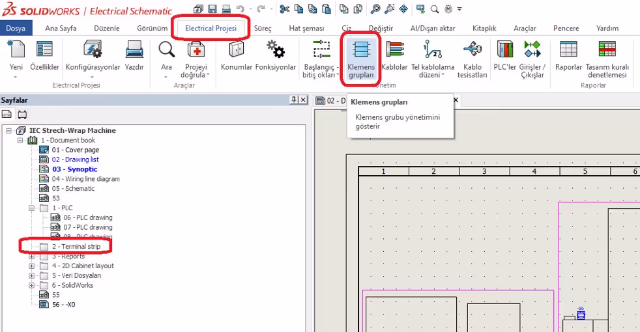This screenshot has height=332, width=640.
Task: Select the Electrical Projesi tab
Action: 211,28
